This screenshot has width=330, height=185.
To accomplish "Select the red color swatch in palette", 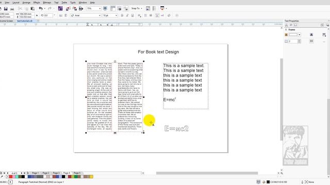I will (x=11, y=177).
